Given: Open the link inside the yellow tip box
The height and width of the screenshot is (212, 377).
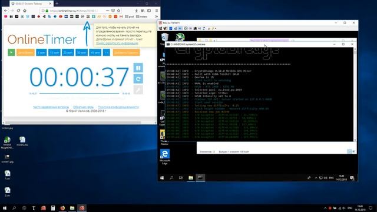Looking at the screenshot, I should point(117,43).
